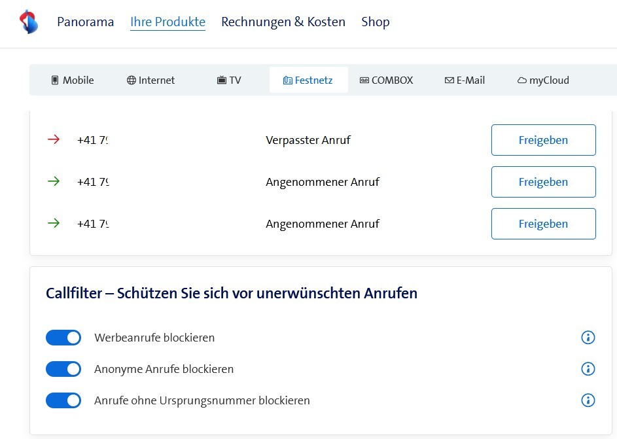
Task: Go to the COMBOX tab
Action: pos(386,80)
